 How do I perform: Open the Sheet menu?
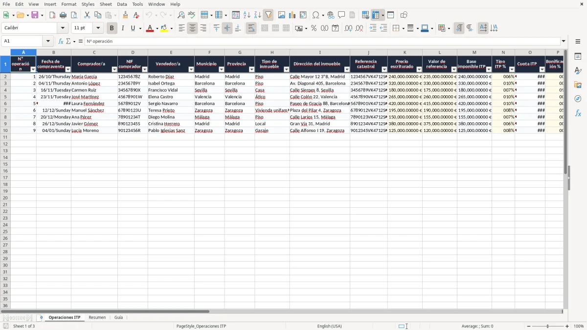click(106, 4)
